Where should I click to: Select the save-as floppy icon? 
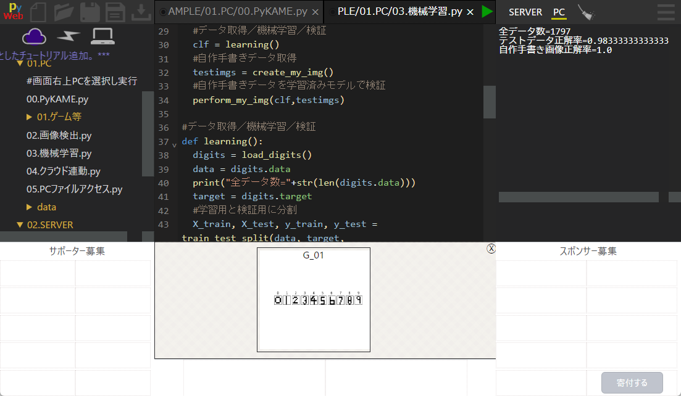coord(114,11)
